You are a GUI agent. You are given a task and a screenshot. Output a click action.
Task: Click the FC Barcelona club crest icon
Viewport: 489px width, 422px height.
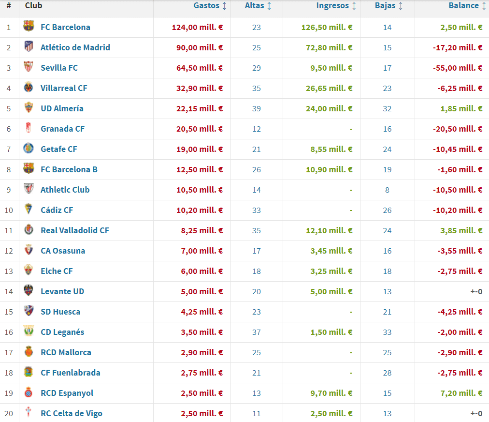(x=29, y=27)
